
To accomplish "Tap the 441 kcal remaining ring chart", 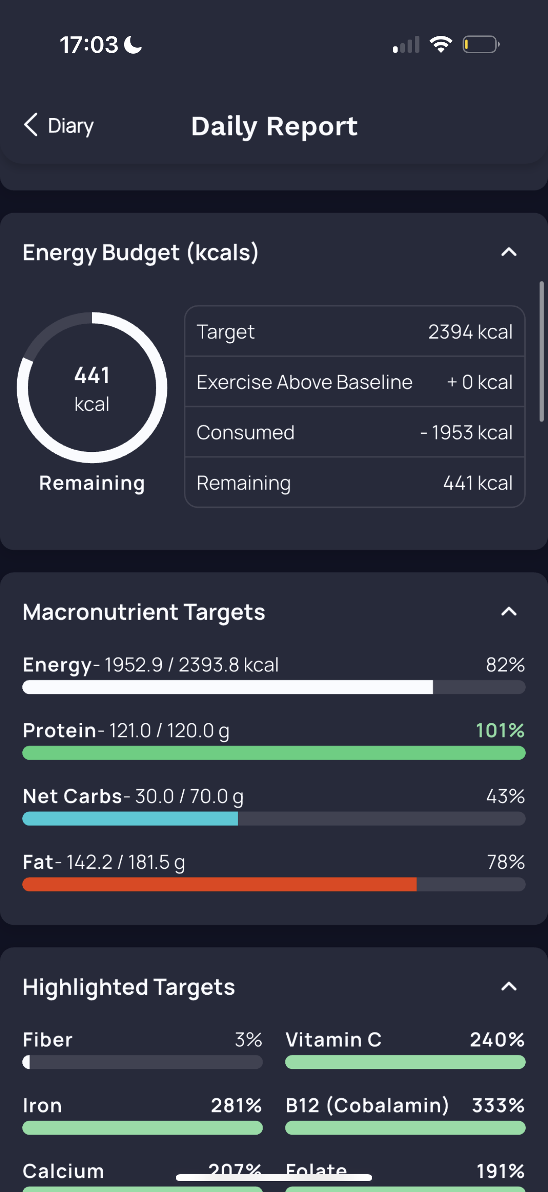I will [92, 387].
